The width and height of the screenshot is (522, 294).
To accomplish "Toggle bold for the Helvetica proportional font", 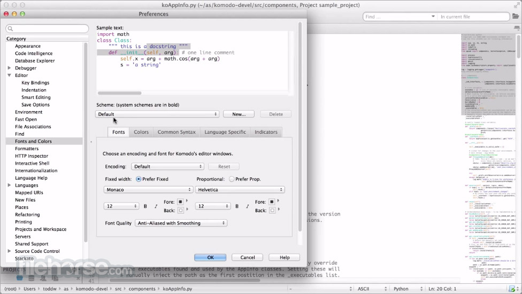I will point(237,206).
